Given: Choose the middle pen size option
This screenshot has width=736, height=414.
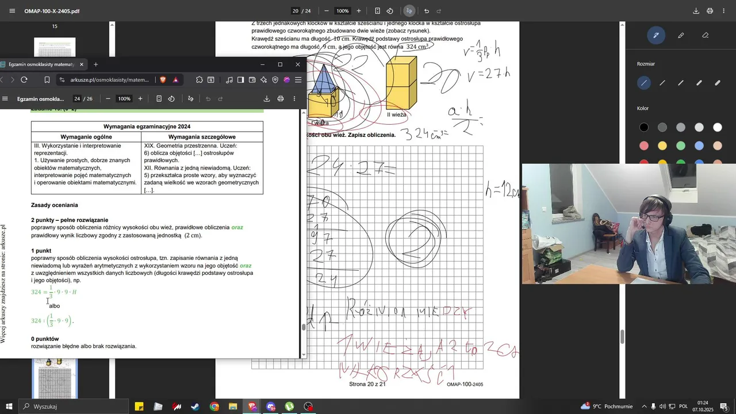Looking at the screenshot, I should pos(681,83).
